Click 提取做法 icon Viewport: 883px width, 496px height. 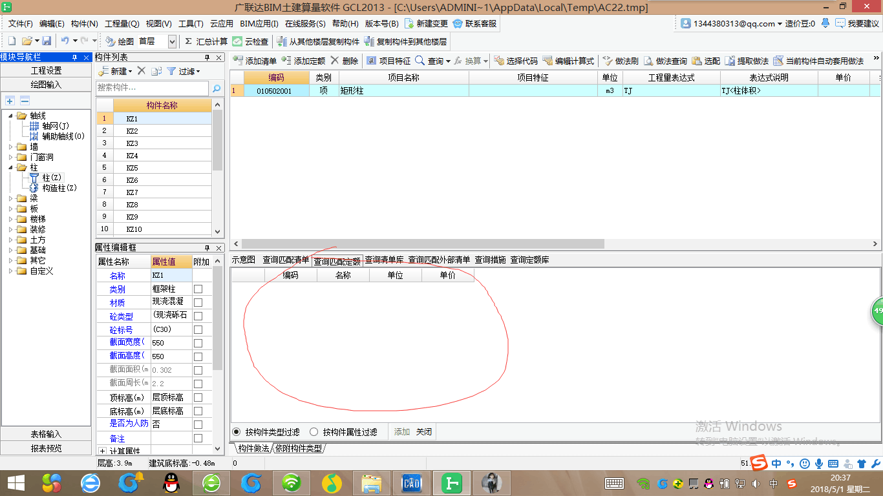click(x=730, y=61)
